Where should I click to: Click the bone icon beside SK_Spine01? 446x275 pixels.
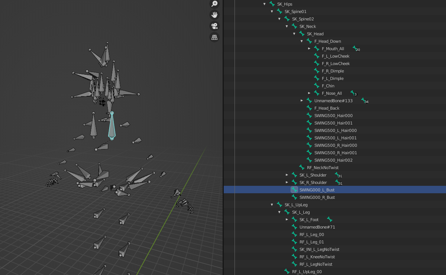[x=279, y=11]
